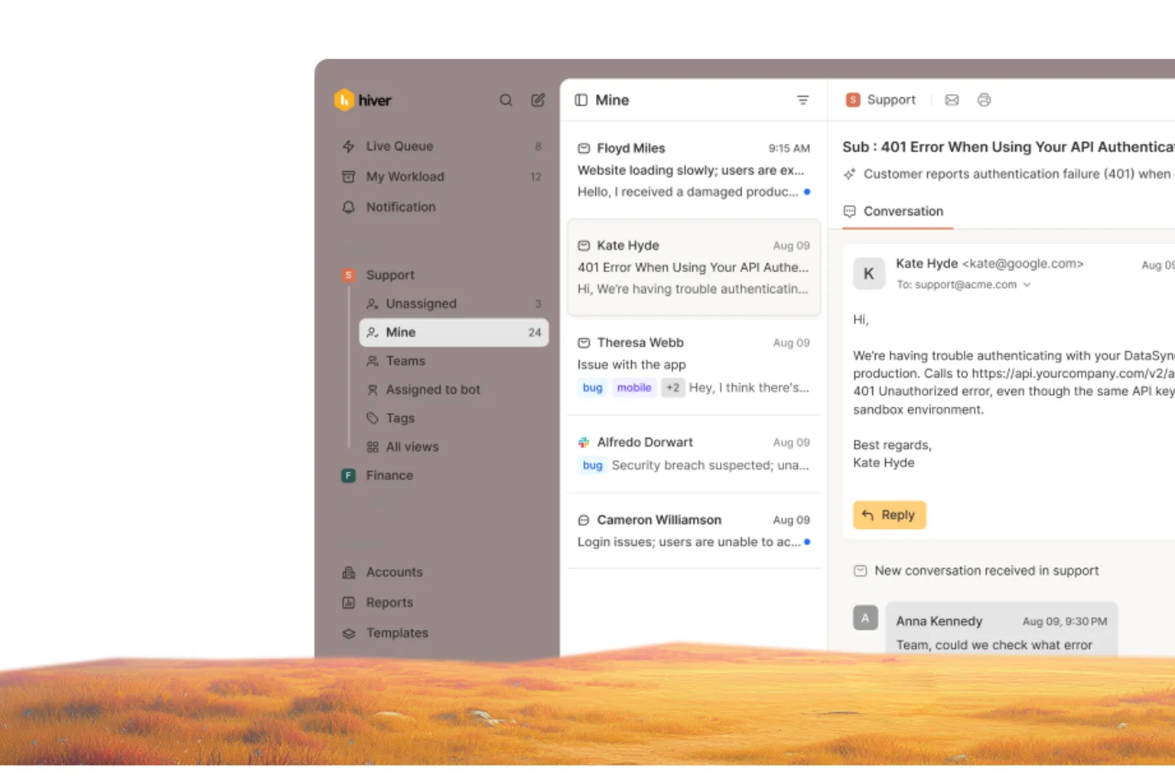Click the compose new message icon
1175x783 pixels.
tap(538, 100)
